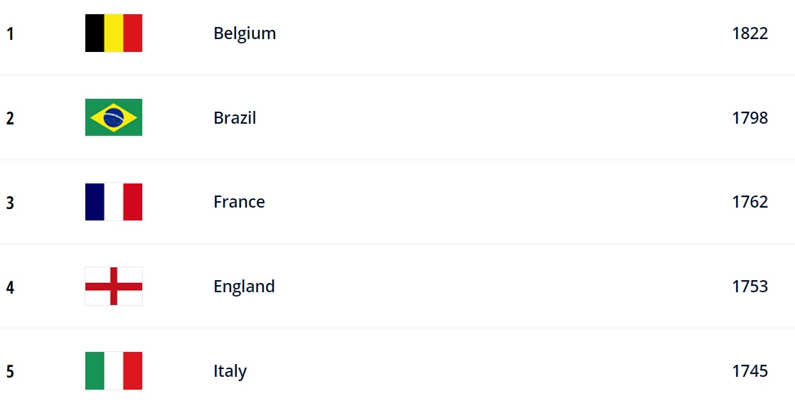Select France's 1762 points value
The height and width of the screenshot is (406, 795).
click(x=750, y=202)
